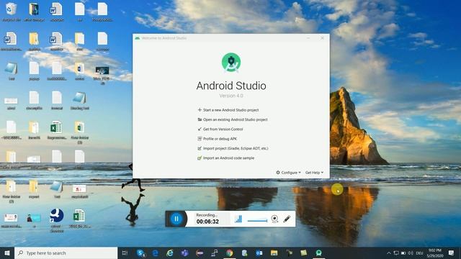Click icon beside Import project (Gradle, Eclipse ADT, etc.)
This screenshot has width=461, height=259.
click(200, 148)
